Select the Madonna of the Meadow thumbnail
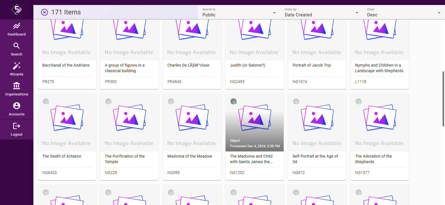 coord(192,123)
